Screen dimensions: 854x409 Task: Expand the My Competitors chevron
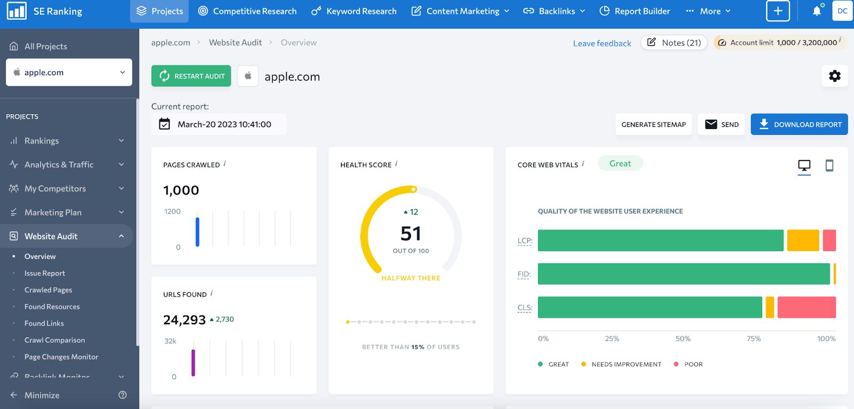click(x=122, y=188)
